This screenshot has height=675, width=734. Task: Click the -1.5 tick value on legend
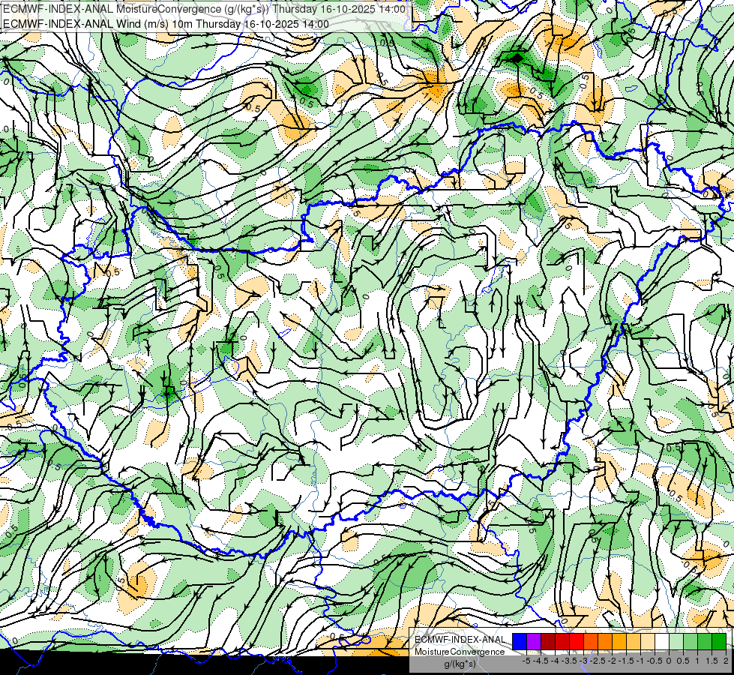tap(626, 661)
